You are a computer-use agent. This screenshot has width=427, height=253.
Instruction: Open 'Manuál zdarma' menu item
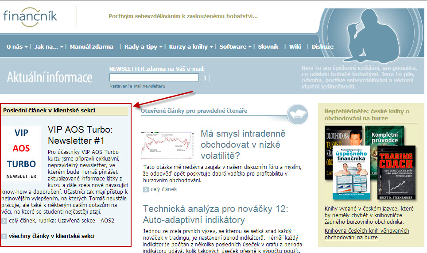pos(92,47)
